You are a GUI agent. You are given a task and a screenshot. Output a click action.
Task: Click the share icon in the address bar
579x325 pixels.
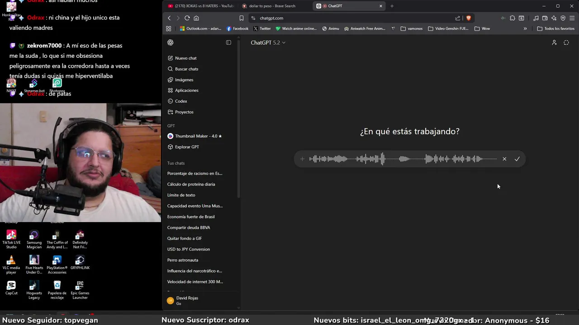point(458,18)
